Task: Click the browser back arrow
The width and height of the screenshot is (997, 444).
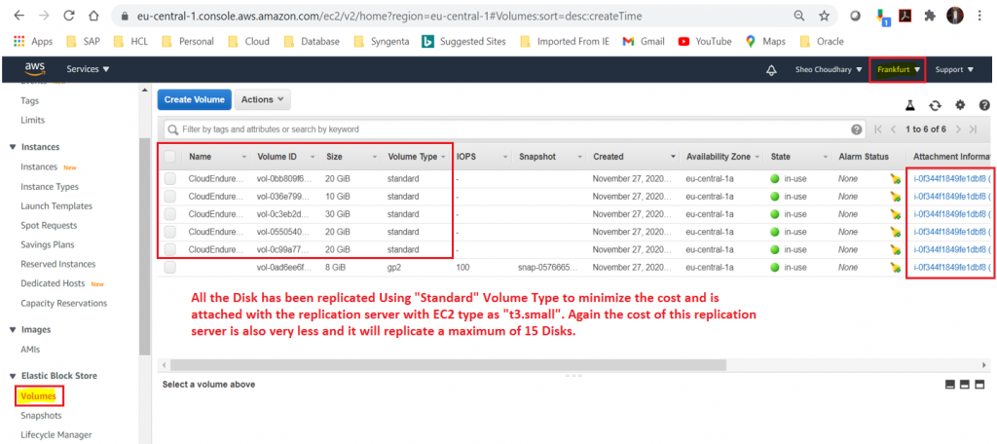Action: point(19,16)
